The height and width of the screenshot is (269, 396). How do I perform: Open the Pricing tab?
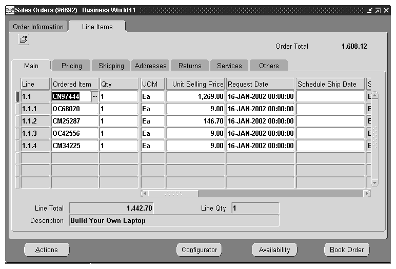click(x=71, y=66)
